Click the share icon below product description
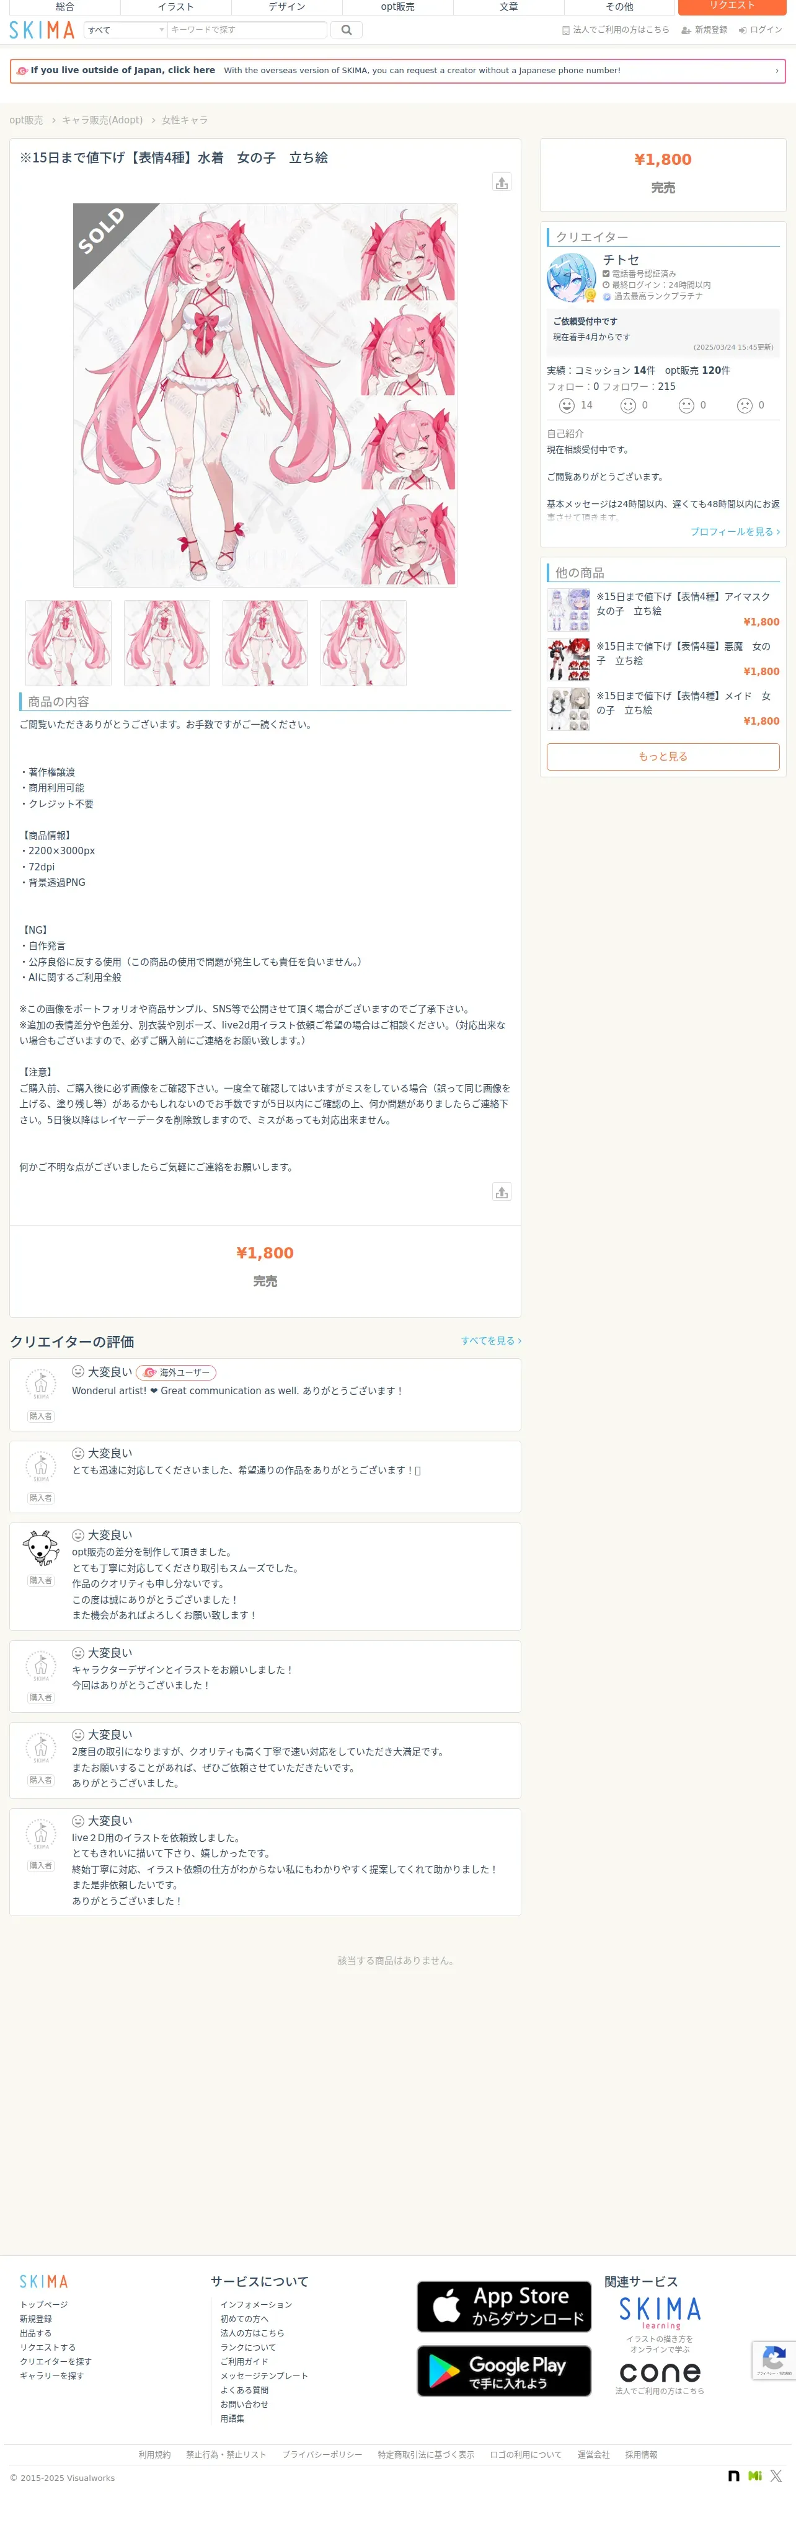 point(502,1191)
